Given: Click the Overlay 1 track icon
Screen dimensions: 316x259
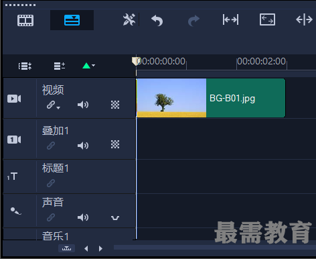Looking at the screenshot, I should point(14,140).
